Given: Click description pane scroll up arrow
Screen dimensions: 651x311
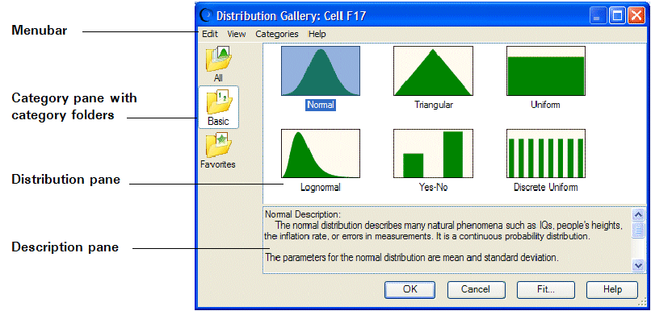Looking at the screenshot, I should (638, 214).
